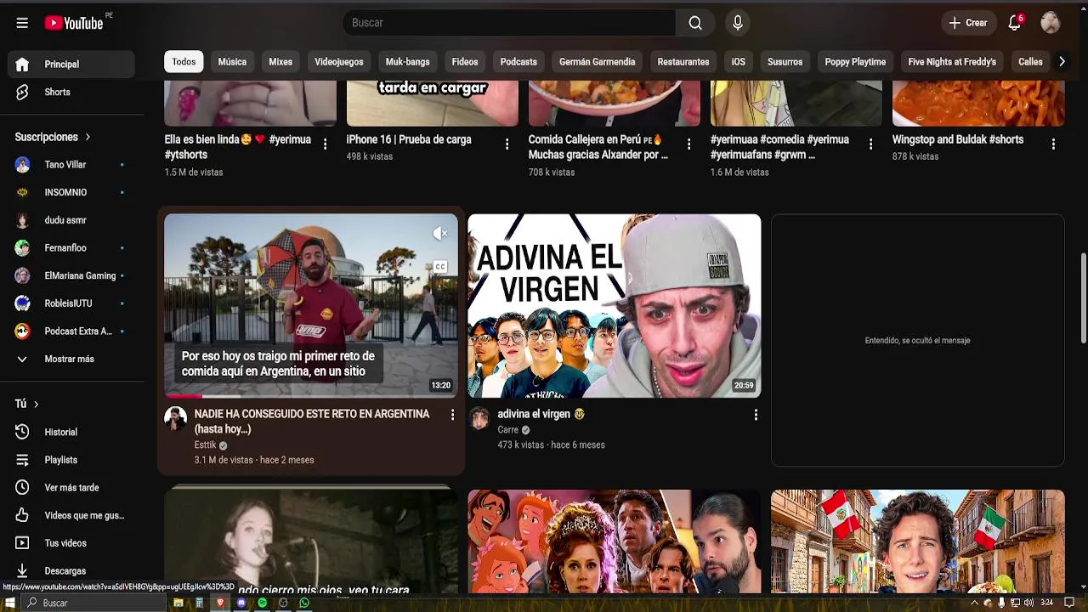
Task: Open the Peru and Mexico flags thumbnail
Action: 917,541
